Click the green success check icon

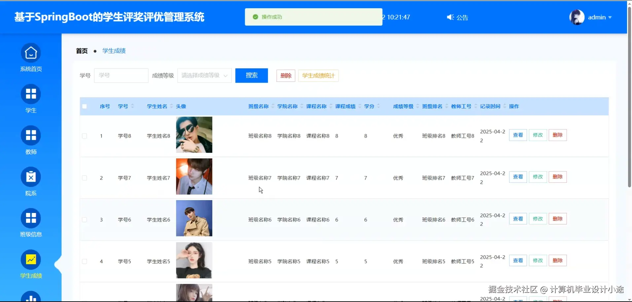(x=255, y=17)
